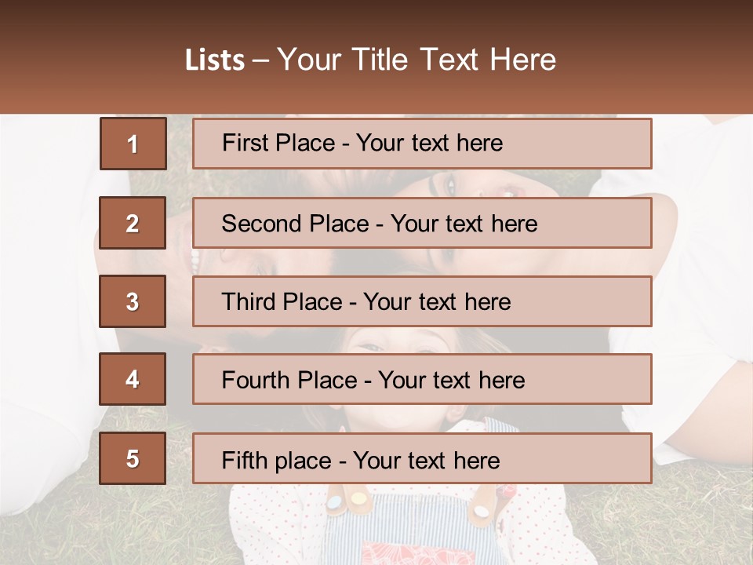
Task: Click the First Place text bar
Action: coord(422,144)
